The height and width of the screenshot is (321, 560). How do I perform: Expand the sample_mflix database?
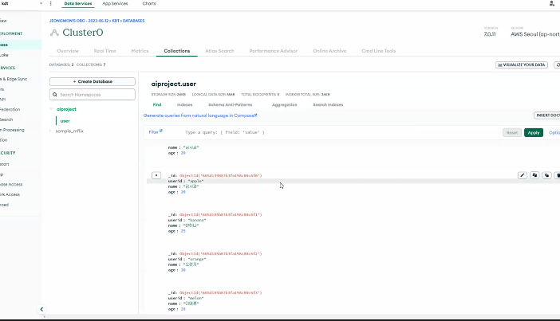(x=50, y=131)
